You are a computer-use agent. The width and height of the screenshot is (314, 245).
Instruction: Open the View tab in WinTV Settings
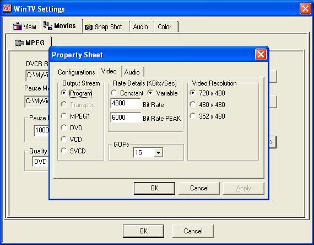(x=25, y=26)
